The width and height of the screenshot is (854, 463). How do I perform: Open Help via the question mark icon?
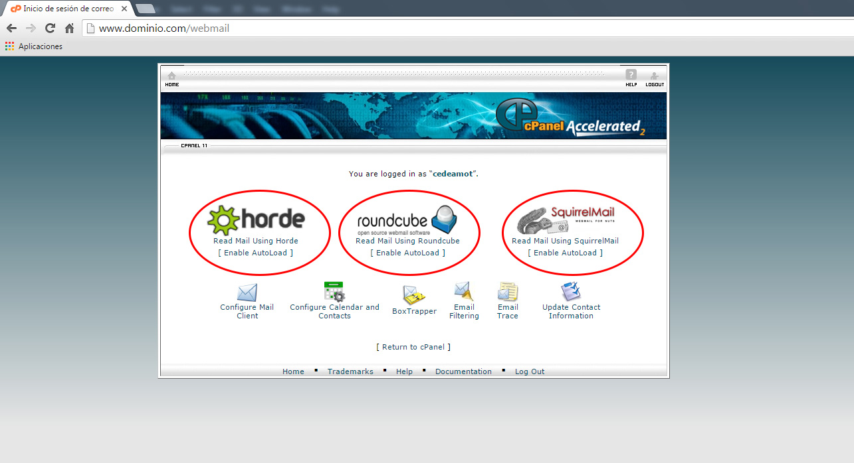coord(631,76)
